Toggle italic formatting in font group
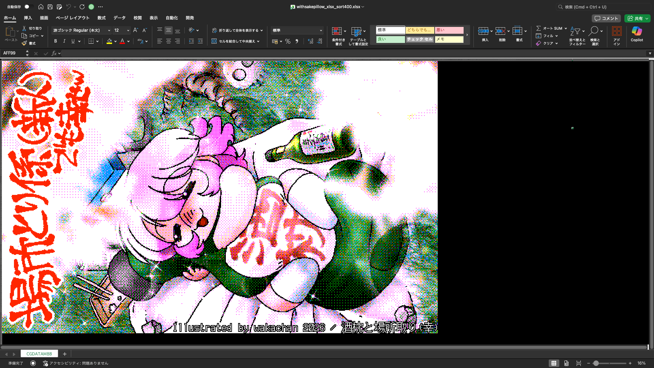The image size is (654, 368). click(x=64, y=41)
